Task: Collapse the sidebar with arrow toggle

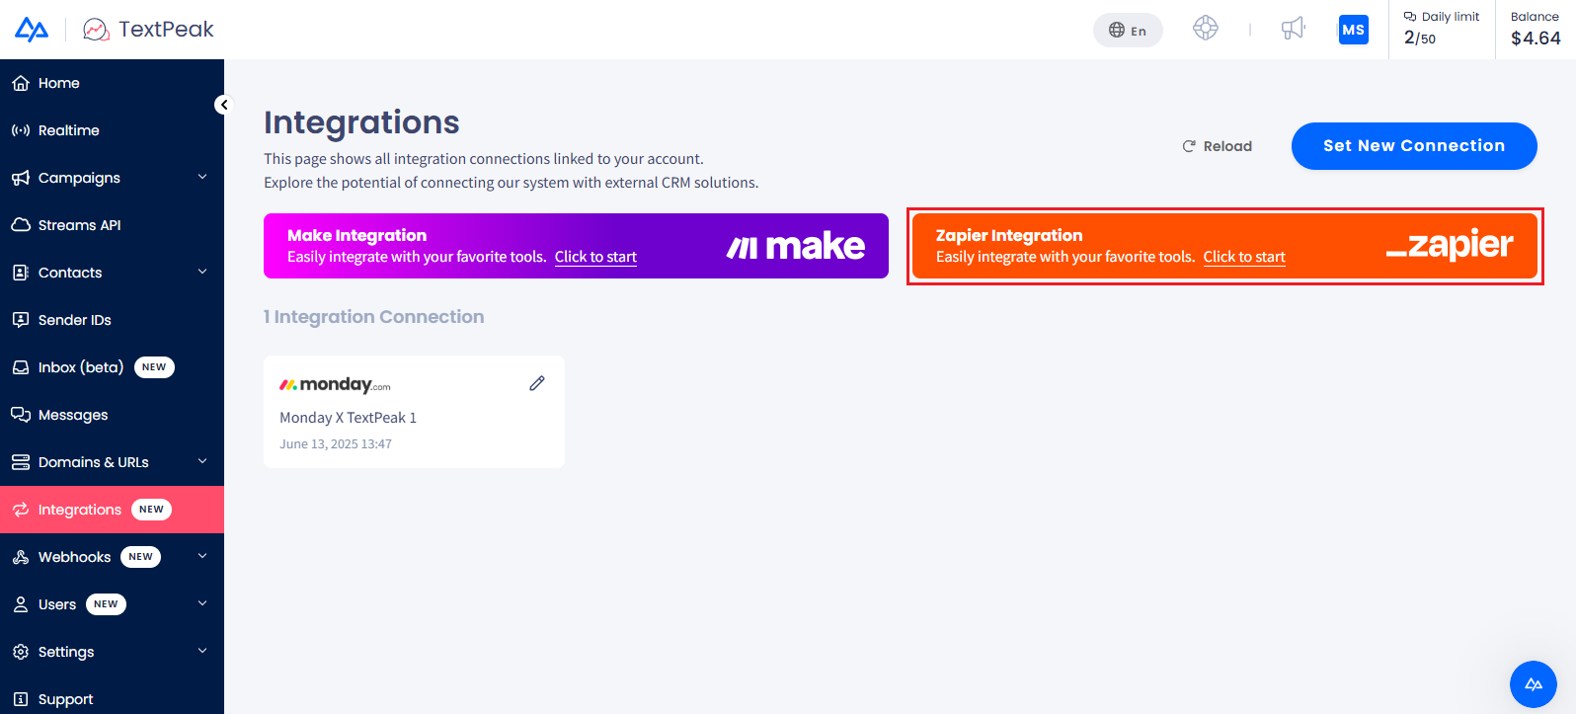Action: click(223, 105)
